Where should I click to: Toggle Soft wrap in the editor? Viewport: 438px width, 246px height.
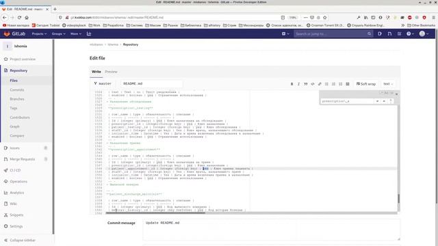click(x=366, y=84)
